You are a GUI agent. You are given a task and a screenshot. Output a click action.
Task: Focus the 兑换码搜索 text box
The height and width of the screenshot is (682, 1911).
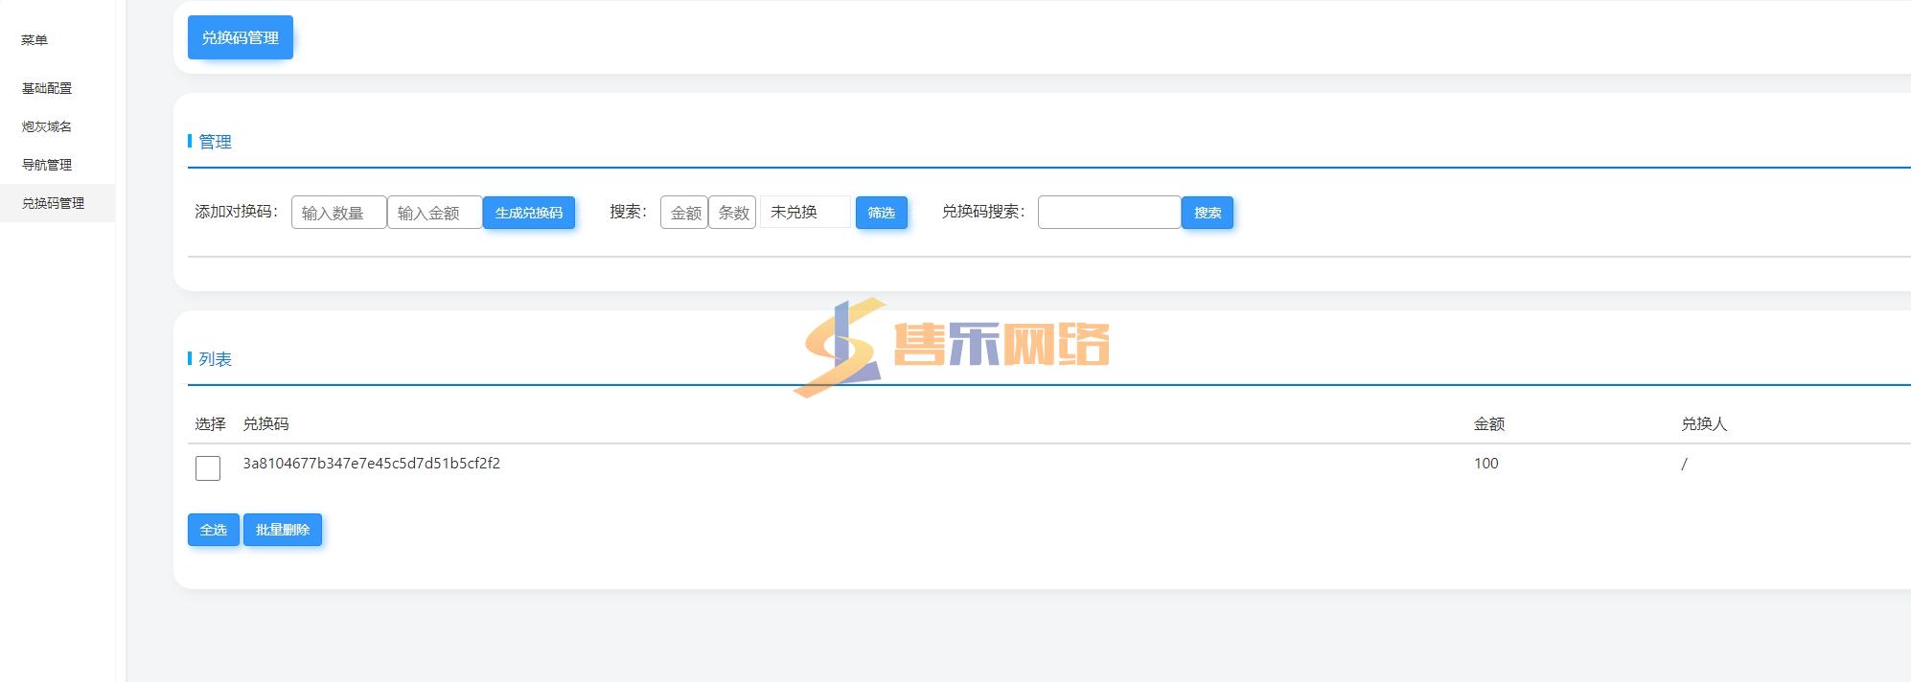(1110, 213)
